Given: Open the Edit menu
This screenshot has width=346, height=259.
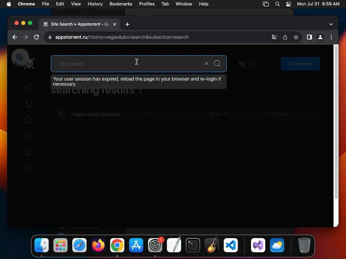Looking at the screenshot, I should (x=60, y=4).
